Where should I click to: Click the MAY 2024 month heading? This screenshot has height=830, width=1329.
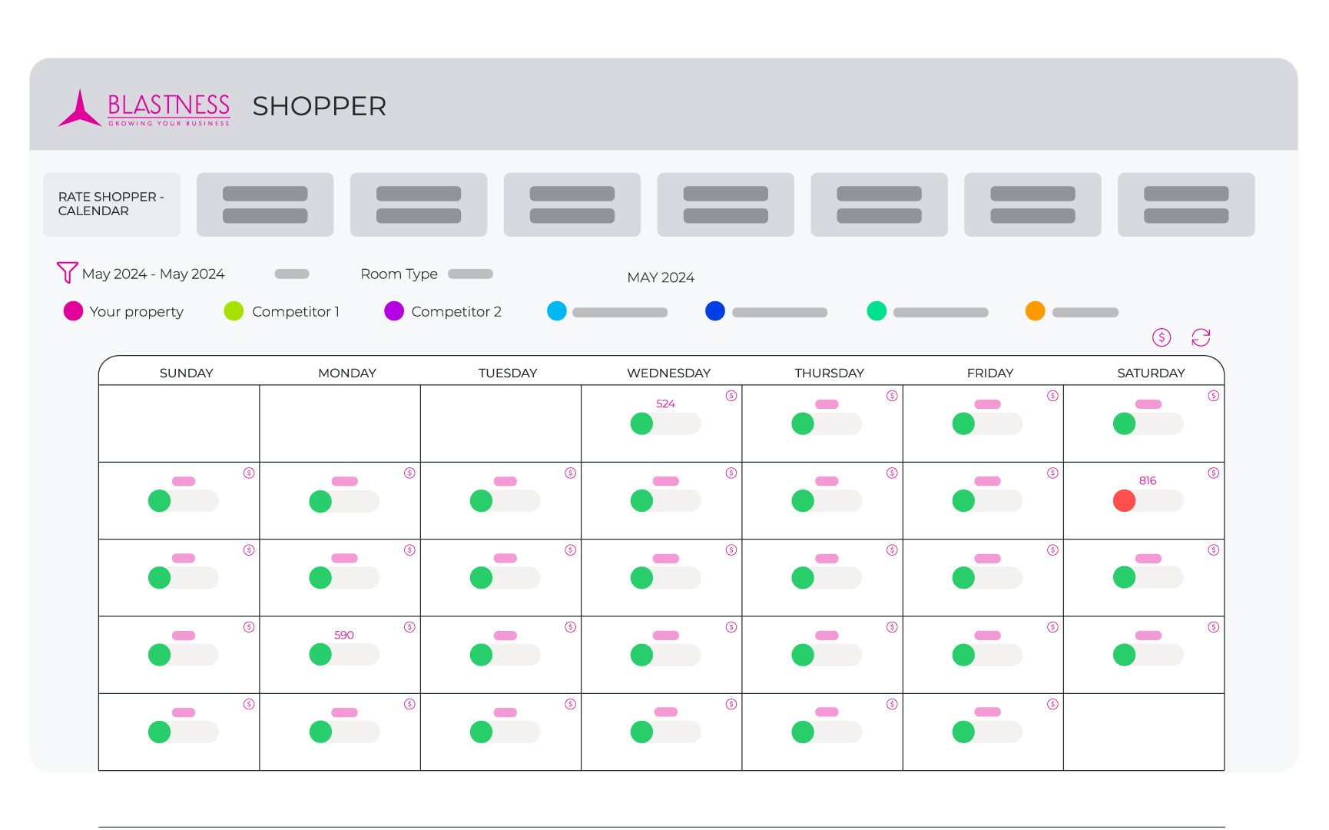point(661,277)
